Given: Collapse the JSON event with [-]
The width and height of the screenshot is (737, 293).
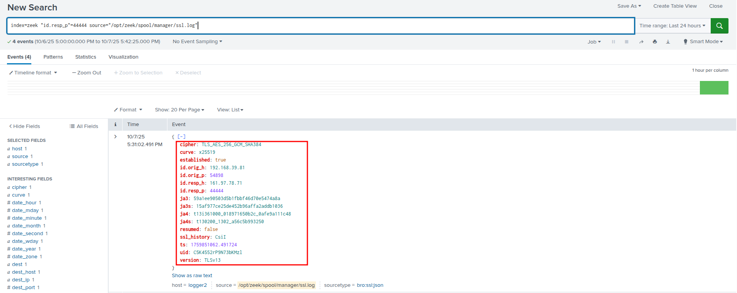Looking at the screenshot, I should coord(181,137).
